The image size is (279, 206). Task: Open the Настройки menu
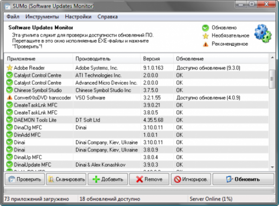coord(78,17)
